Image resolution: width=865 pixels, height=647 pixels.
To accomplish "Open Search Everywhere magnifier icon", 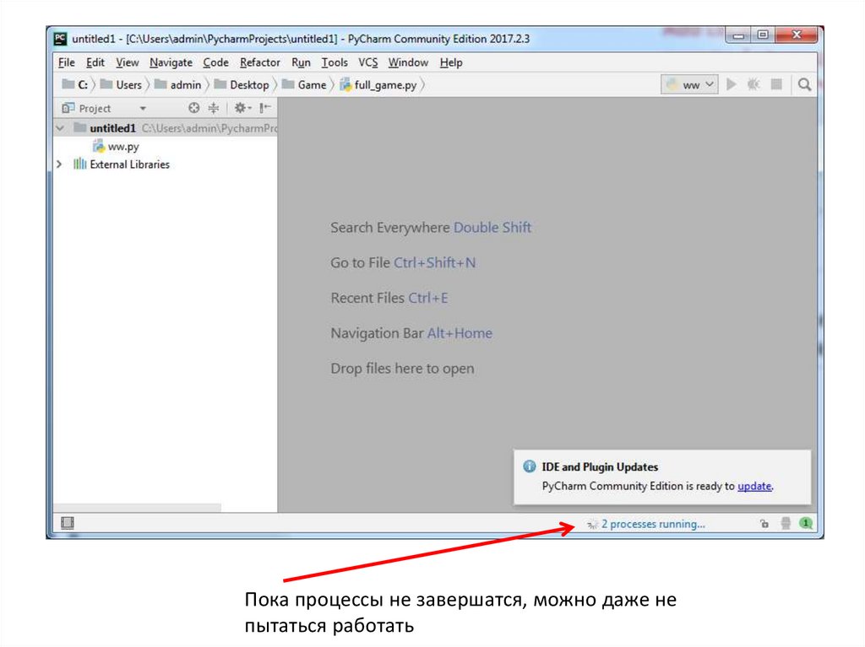I will tap(805, 84).
